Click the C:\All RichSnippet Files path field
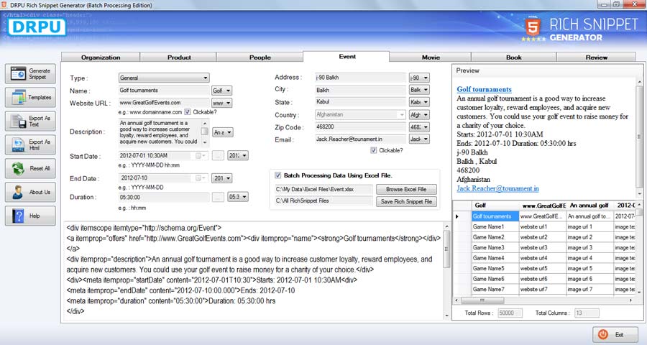647x345 pixels. (x=323, y=201)
